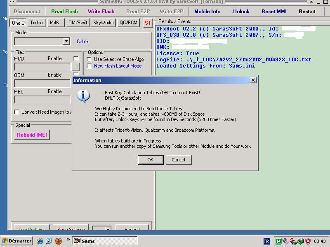Image resolution: width=330 pixels, height=247 pixels.
Task: Open the Model dropdown list
Action: coord(66,42)
